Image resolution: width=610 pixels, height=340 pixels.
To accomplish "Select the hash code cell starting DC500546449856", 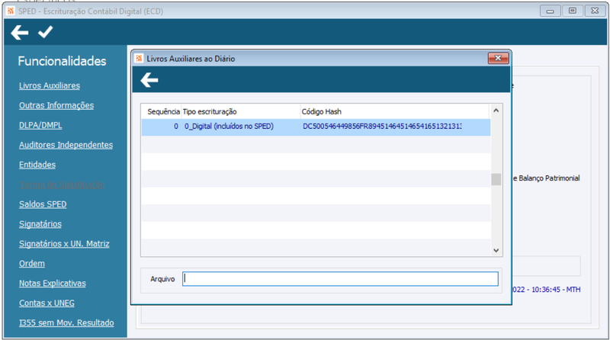I will coord(394,127).
